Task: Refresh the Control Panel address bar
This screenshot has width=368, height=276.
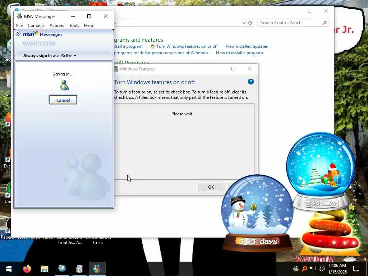Action: 250,23
